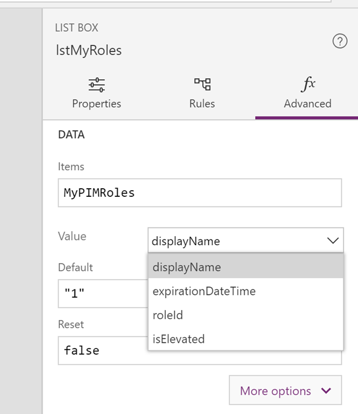Expand the purple More options chevron
Screen dimensions: 358x414
click(x=326, y=390)
